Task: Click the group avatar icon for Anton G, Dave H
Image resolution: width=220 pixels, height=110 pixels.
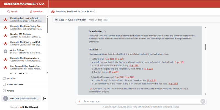Action: pyautogui.click(x=5, y=51)
